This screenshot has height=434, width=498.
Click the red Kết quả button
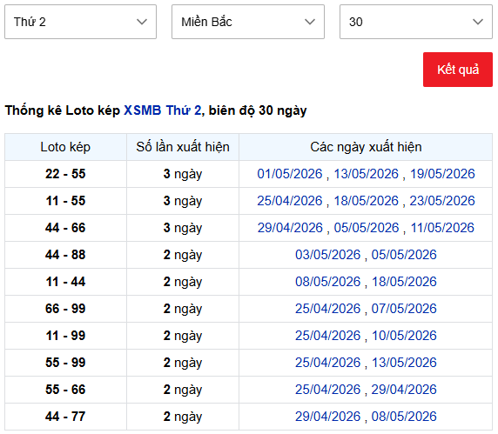point(458,70)
